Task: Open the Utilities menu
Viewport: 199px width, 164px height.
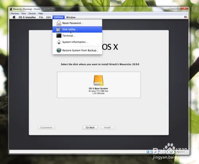Action: [x=59, y=17]
